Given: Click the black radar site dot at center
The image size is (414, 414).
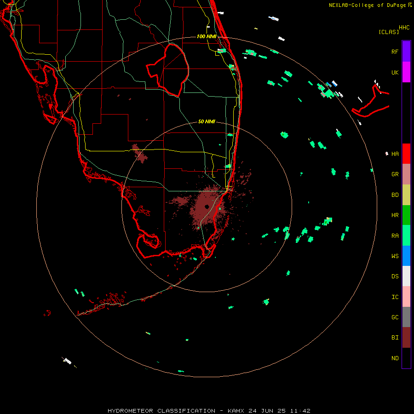Looking at the screenshot, I should point(207,207).
